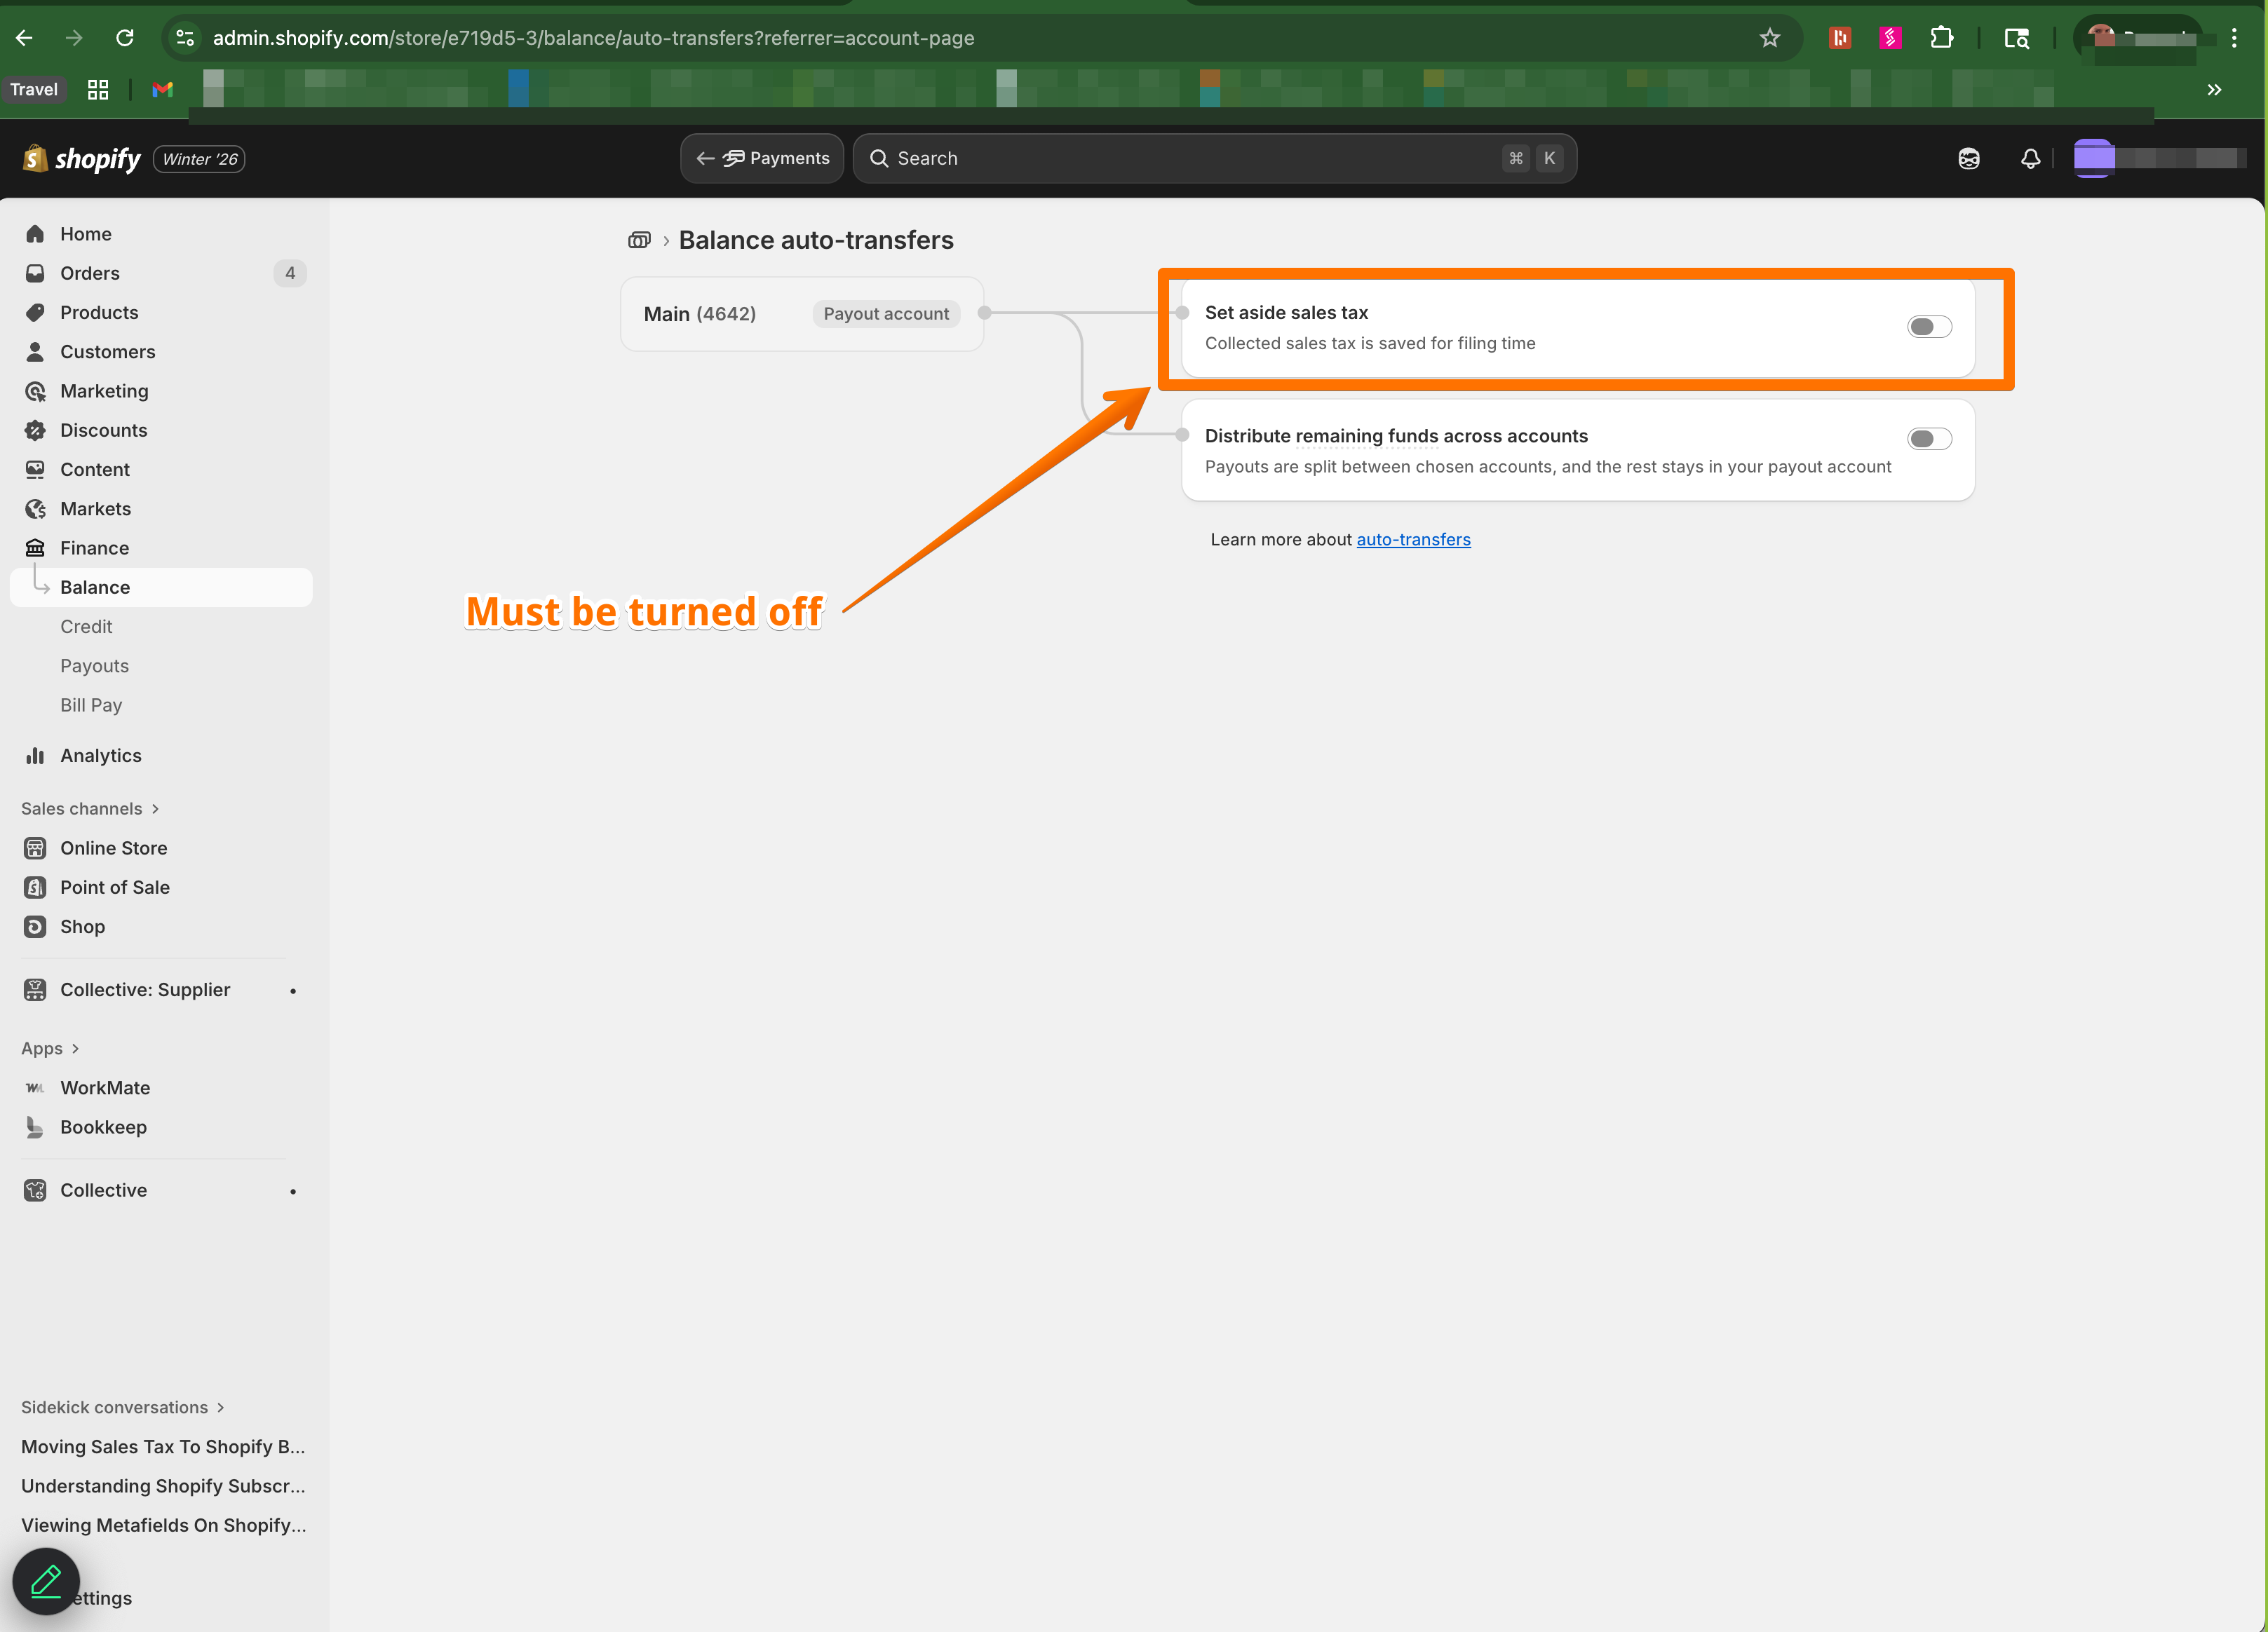Click the green pencil edit icon
Screen dimensions: 2268x1632
pyautogui.click(x=46, y=1580)
